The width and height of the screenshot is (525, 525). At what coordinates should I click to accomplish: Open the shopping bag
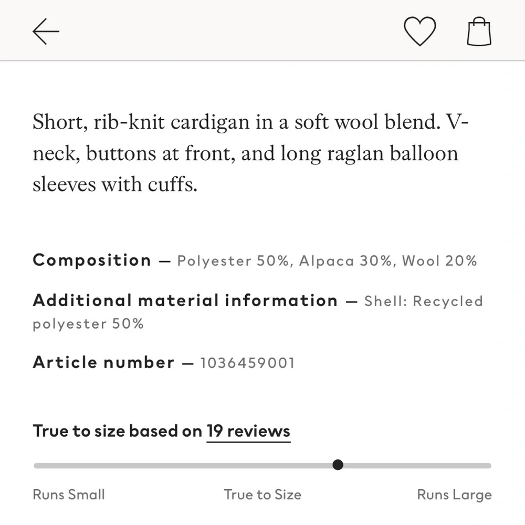(x=479, y=31)
